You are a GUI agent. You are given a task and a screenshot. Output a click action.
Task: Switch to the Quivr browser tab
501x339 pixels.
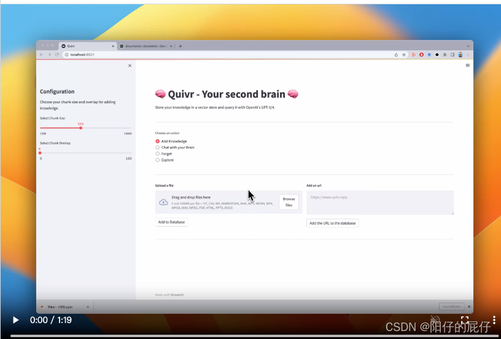point(87,46)
